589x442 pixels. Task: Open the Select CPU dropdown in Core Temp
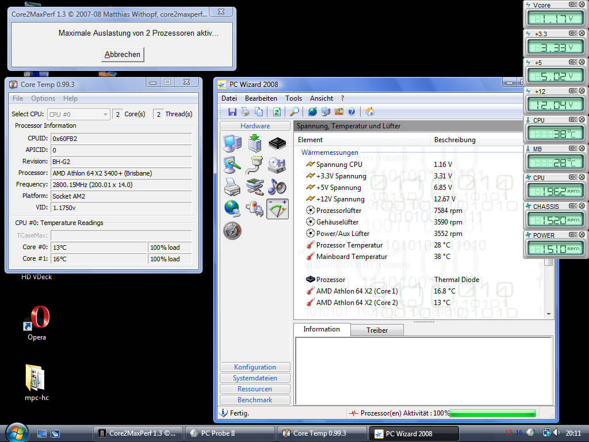point(78,115)
